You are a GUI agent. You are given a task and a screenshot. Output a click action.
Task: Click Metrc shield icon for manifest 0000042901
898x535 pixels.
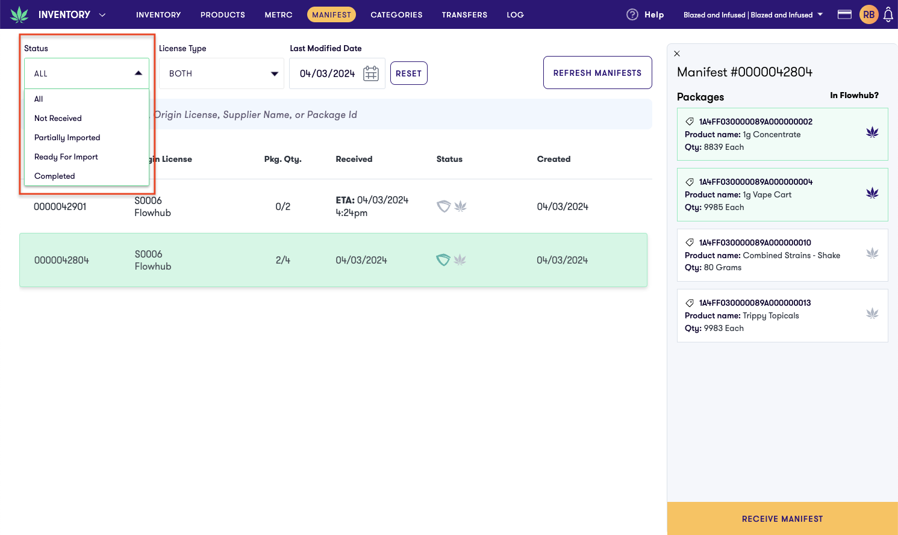click(x=444, y=206)
